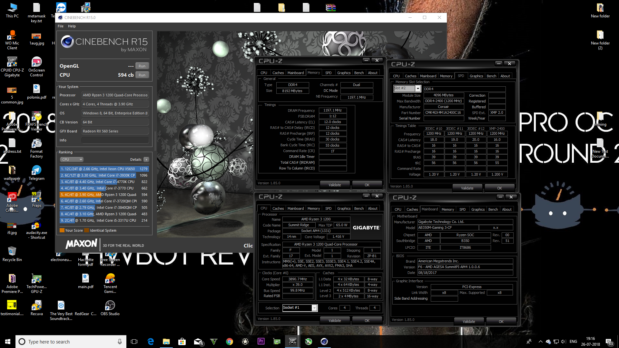Click the Windows Start button
Screen dimensions: 619x348
tap(8, 342)
